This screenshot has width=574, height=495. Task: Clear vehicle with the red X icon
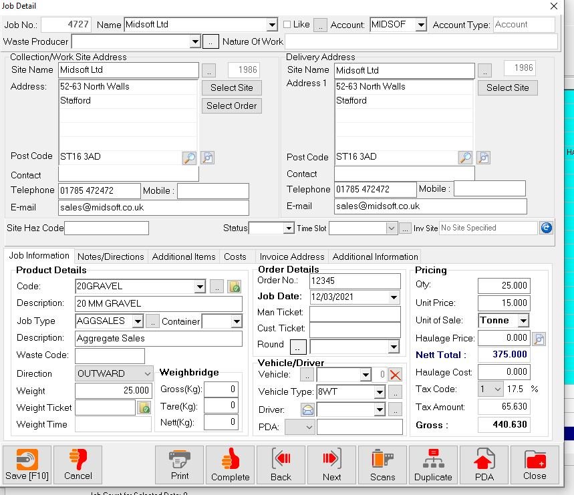tap(396, 374)
